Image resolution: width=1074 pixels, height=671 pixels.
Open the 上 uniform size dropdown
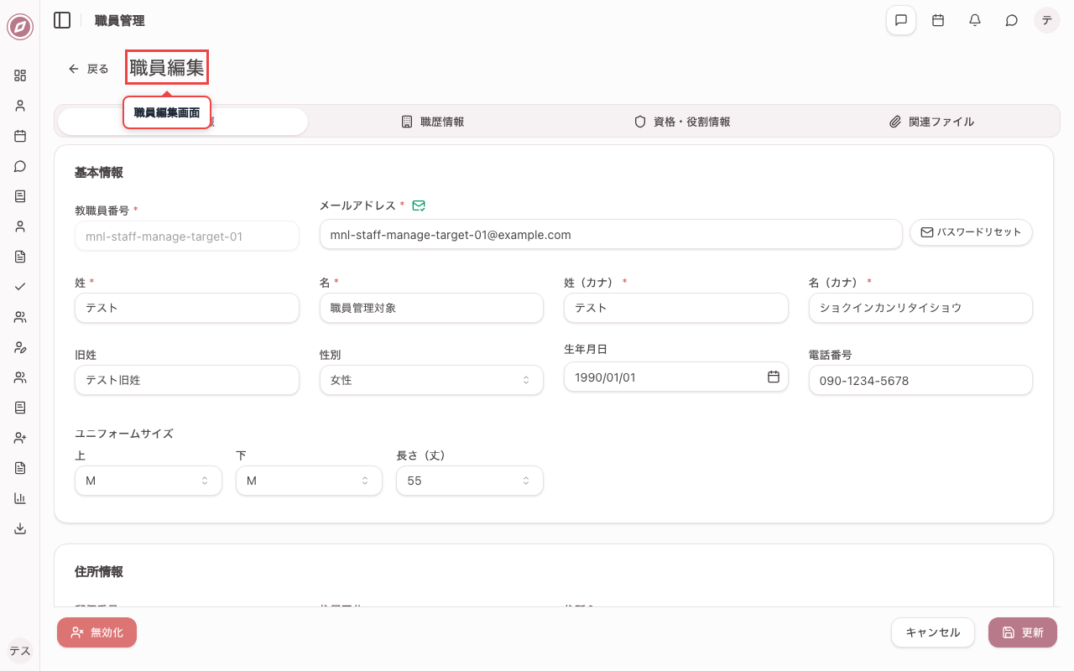point(149,481)
